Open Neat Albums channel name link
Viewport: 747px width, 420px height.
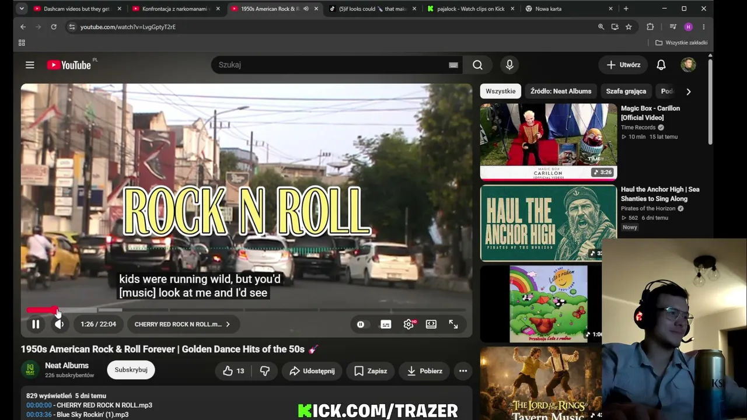tap(67, 366)
